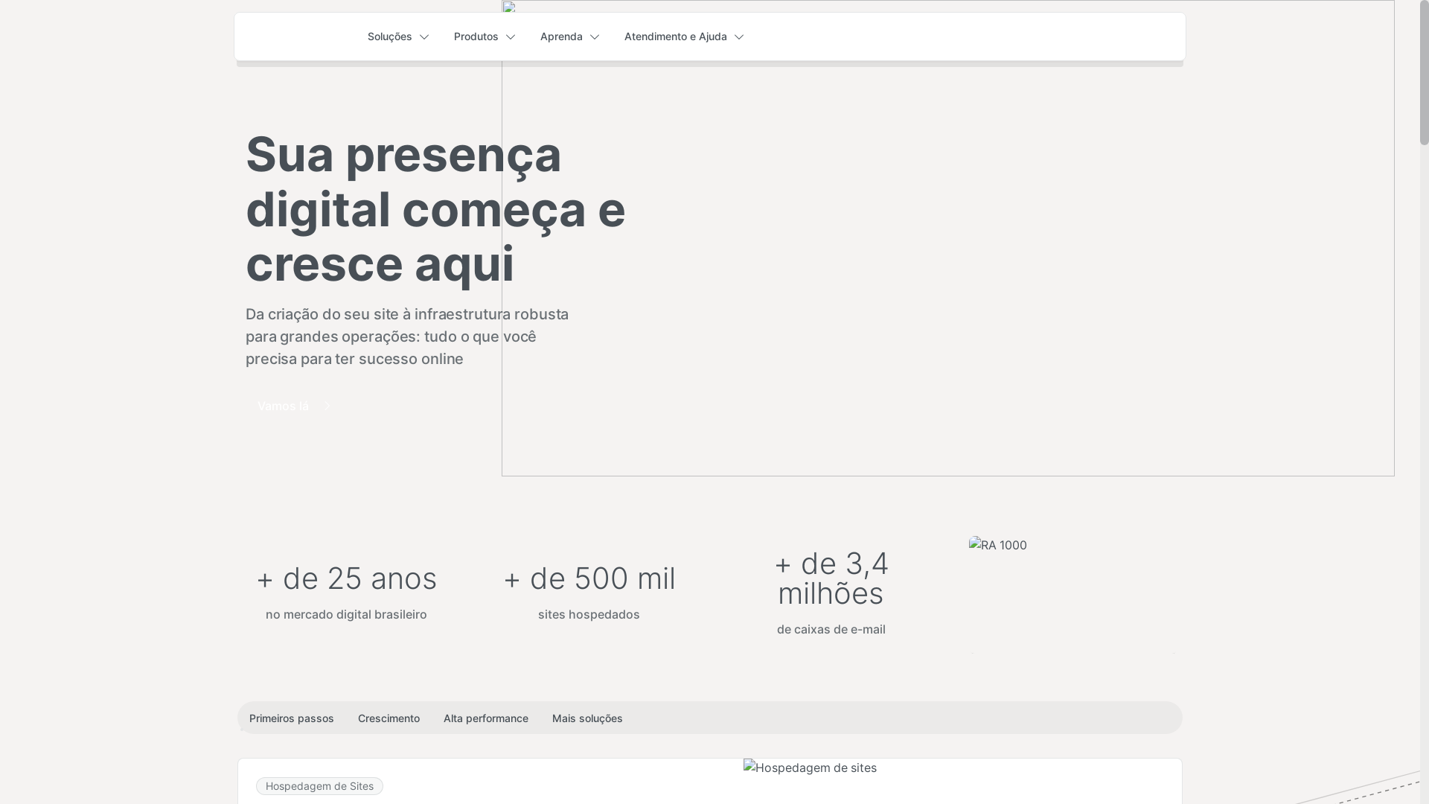Open the Produtos menu
This screenshot has height=804, width=1429.
pyautogui.click(x=484, y=36)
